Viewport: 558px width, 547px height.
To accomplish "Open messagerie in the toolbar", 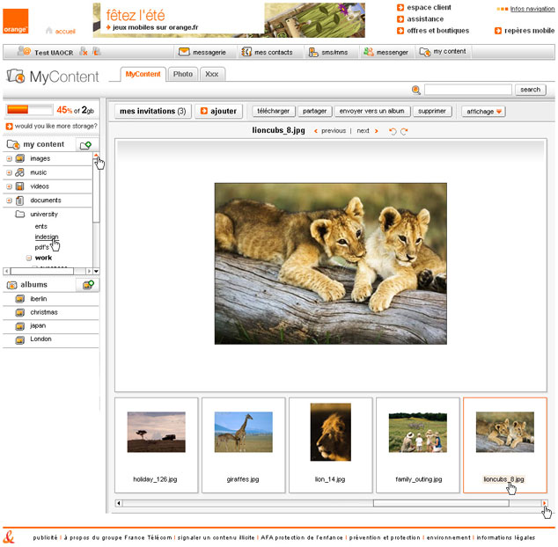I will tap(202, 52).
